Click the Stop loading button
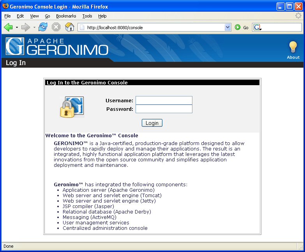Image resolution: width=305 pixels, height=252 pixels. (x=56, y=27)
